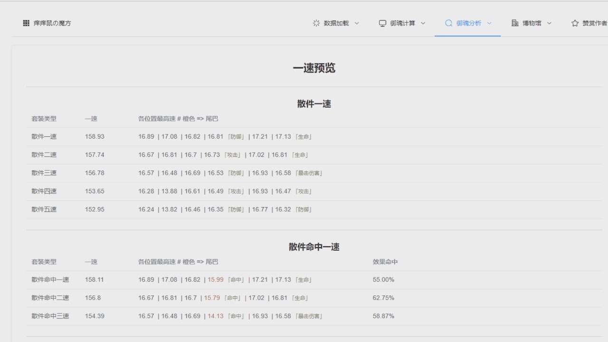608x342 pixels.
Task: Select the 散件一速 row label
Action: tap(44, 137)
